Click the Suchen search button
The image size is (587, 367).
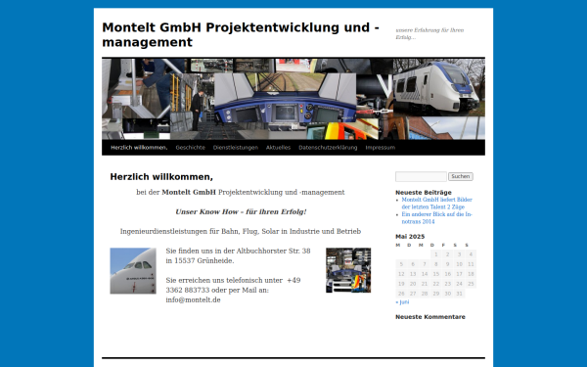(x=461, y=176)
